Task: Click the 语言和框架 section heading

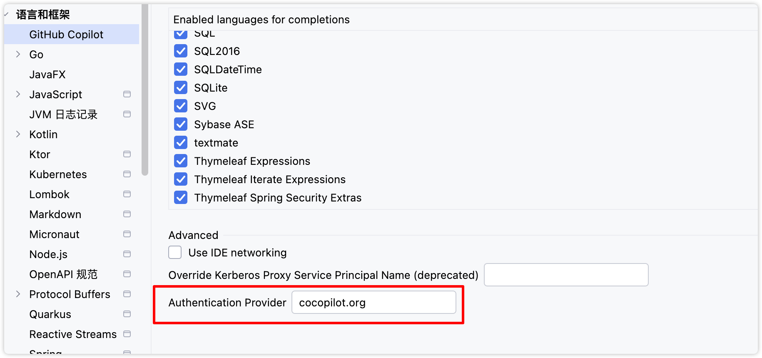Action: [x=43, y=15]
